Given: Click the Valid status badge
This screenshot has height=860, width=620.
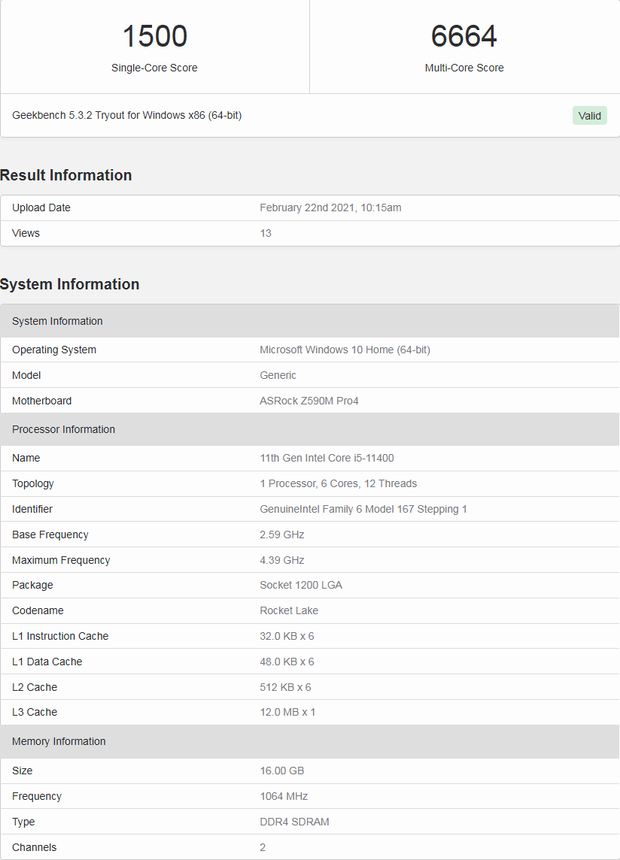Looking at the screenshot, I should [x=589, y=116].
